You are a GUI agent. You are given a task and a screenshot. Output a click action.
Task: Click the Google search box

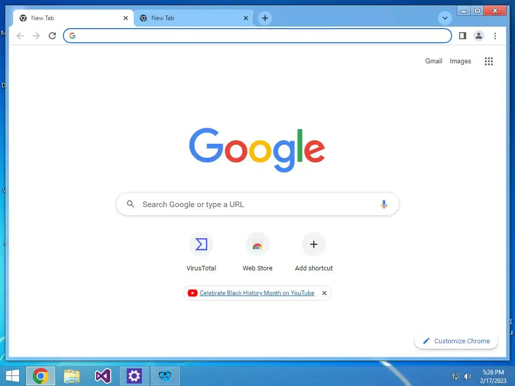257,204
